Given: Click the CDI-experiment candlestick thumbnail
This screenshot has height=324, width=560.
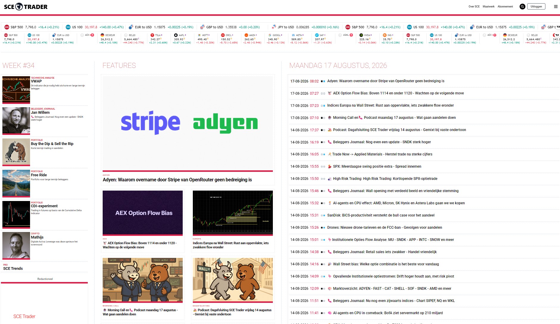Looking at the screenshot, I should pyautogui.click(x=16, y=214).
